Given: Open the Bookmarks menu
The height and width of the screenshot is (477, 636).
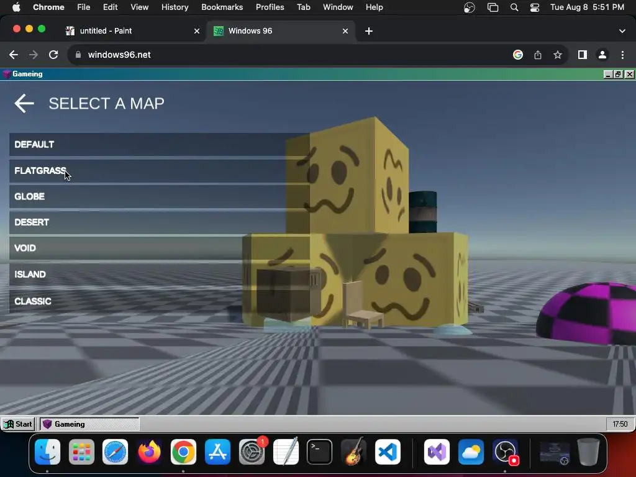Looking at the screenshot, I should coord(222,7).
